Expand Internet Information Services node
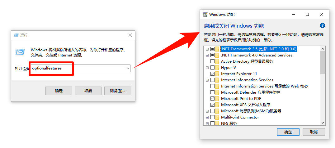 [x=207, y=80]
